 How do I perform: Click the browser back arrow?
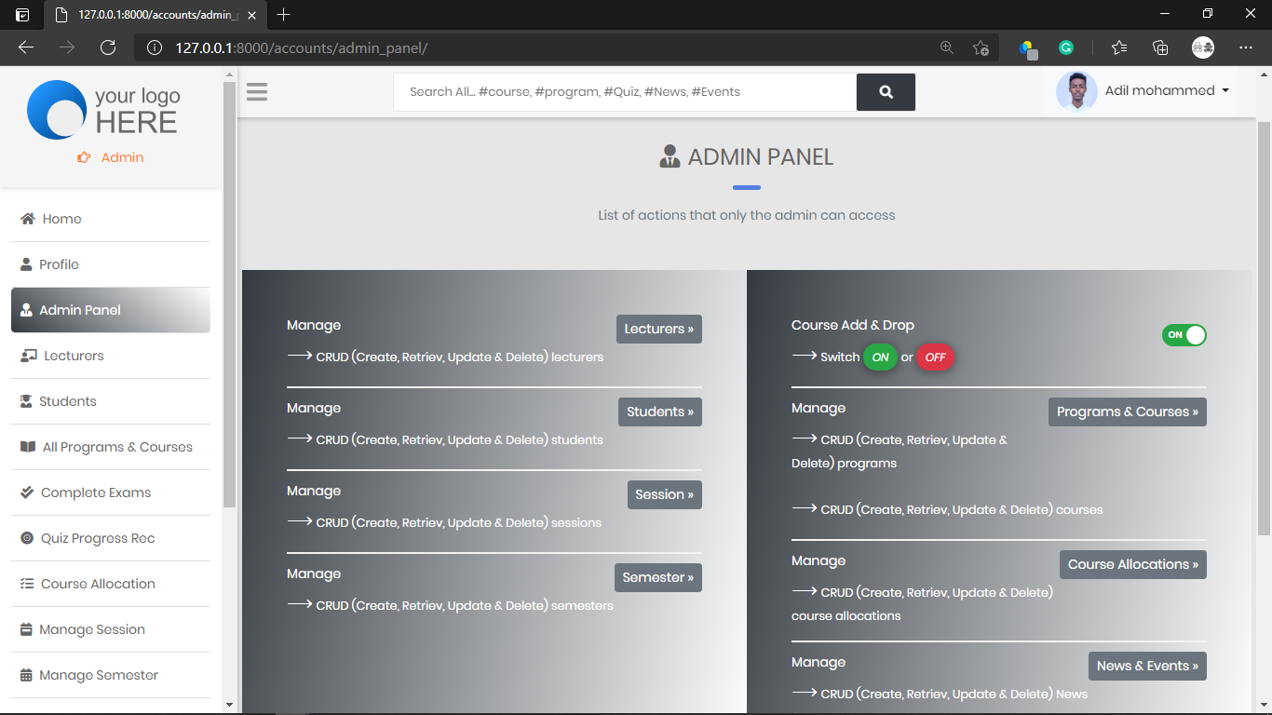[26, 47]
